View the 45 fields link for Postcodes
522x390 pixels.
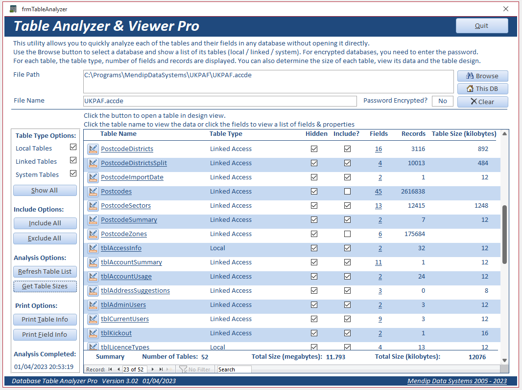click(378, 192)
